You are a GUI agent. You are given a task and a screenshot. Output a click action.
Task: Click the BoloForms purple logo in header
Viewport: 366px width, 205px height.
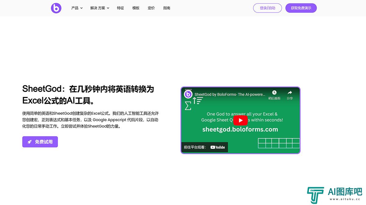(56, 8)
